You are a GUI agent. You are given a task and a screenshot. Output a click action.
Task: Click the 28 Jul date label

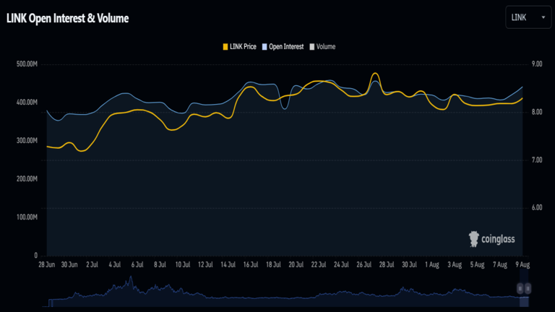pyautogui.click(x=387, y=264)
